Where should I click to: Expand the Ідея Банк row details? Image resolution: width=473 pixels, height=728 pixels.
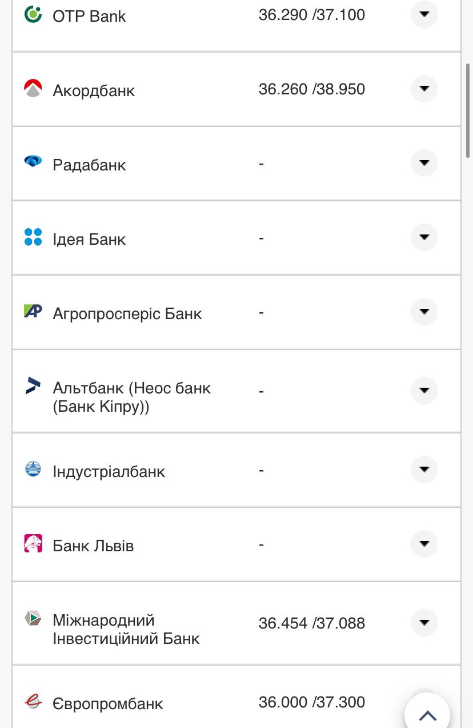point(424,237)
